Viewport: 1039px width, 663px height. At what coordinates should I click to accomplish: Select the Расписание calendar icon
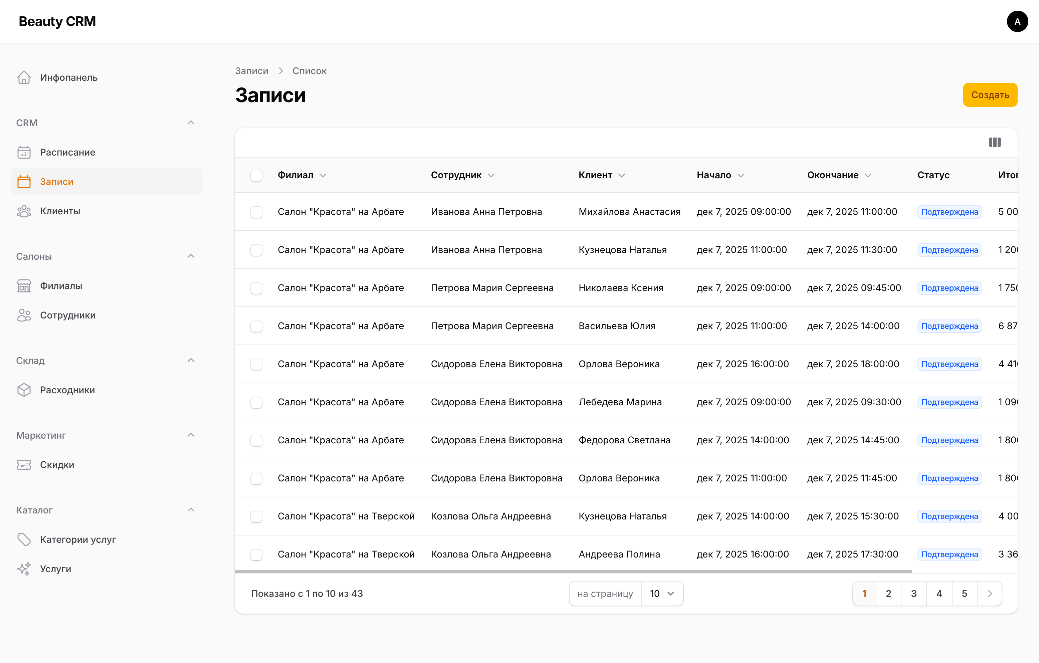[24, 152]
